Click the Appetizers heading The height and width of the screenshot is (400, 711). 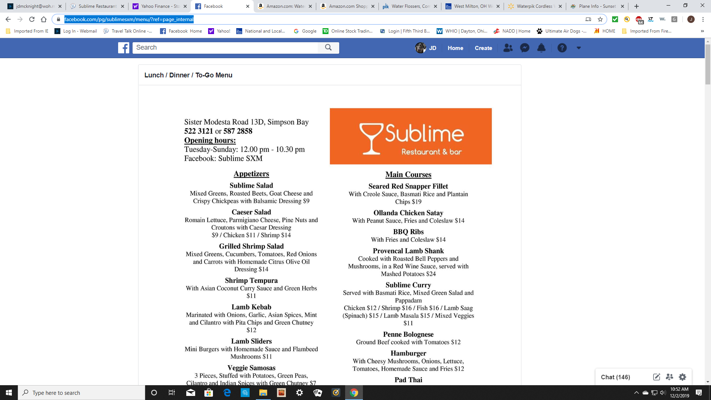(x=251, y=174)
